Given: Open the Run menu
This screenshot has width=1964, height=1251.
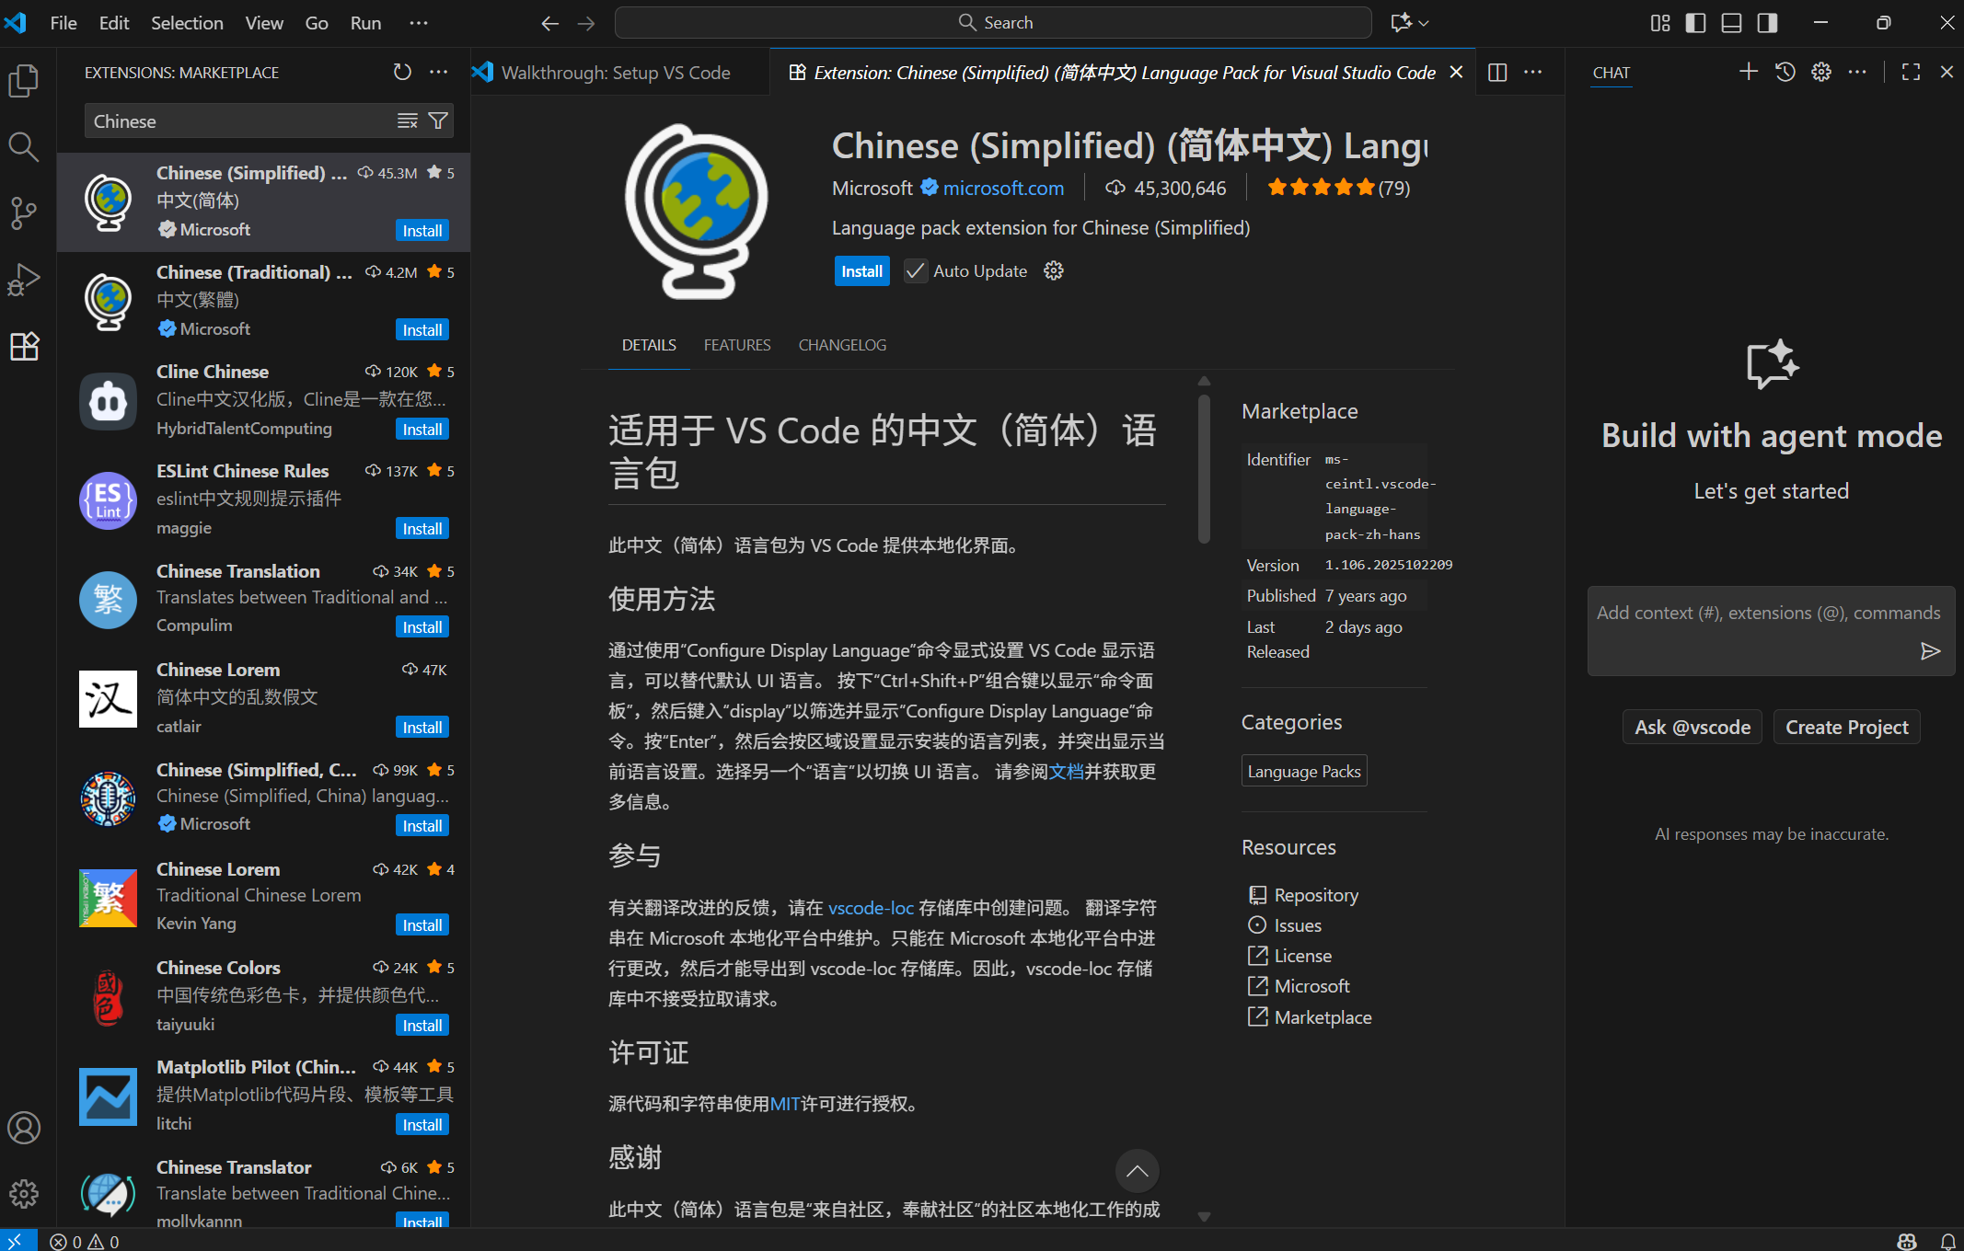Looking at the screenshot, I should pyautogui.click(x=365, y=23).
